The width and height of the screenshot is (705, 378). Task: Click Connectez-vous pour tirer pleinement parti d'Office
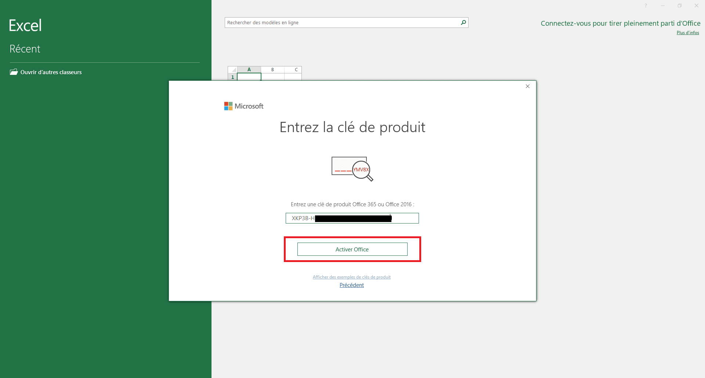click(x=620, y=23)
